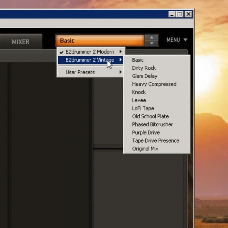Apply the Original Mix preset
228x228 pixels.
pyautogui.click(x=157, y=149)
